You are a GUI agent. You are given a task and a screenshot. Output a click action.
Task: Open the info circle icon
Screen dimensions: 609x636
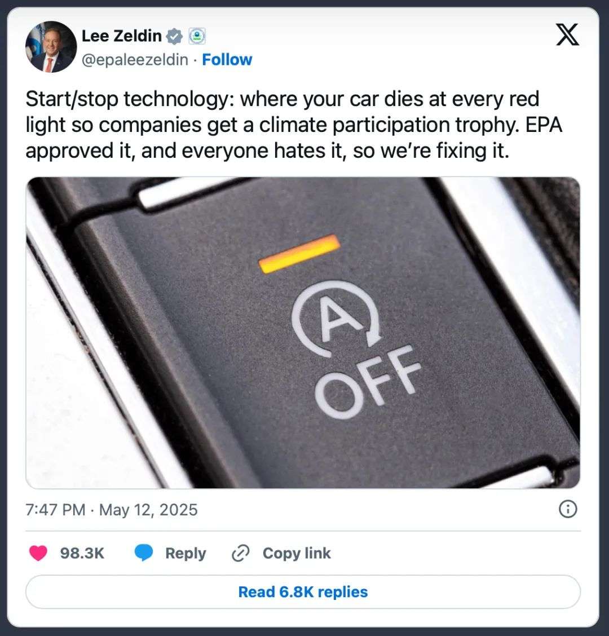[x=567, y=510]
